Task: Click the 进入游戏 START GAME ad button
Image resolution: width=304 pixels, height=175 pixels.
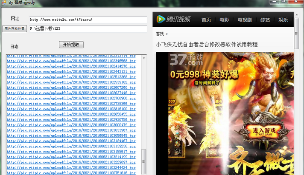Action: [x=264, y=131]
